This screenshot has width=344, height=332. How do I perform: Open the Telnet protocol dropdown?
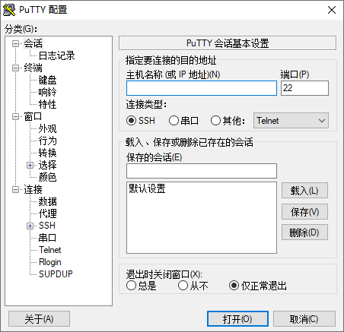point(291,121)
